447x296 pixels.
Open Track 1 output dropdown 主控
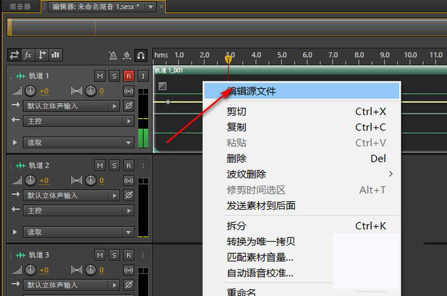(x=78, y=121)
